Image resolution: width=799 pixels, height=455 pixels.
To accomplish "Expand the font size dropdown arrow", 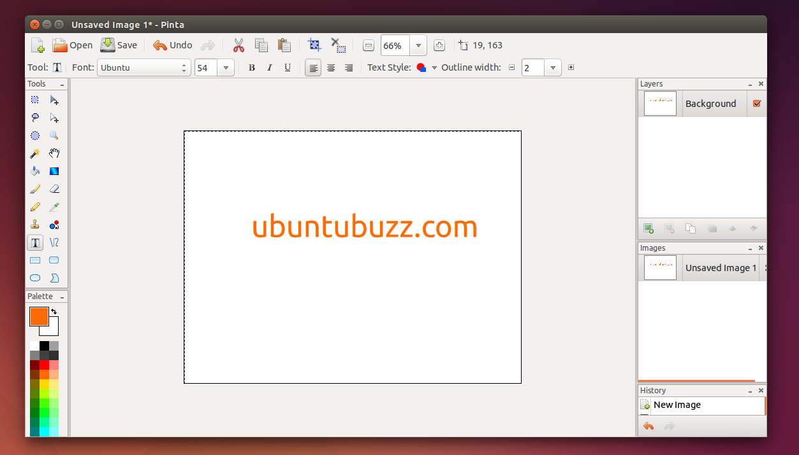I will 226,67.
